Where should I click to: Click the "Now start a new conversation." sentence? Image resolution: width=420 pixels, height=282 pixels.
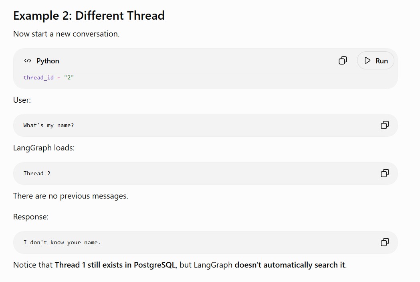pyautogui.click(x=66, y=34)
